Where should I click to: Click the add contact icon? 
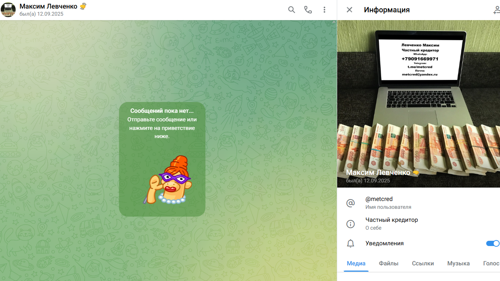pyautogui.click(x=496, y=10)
